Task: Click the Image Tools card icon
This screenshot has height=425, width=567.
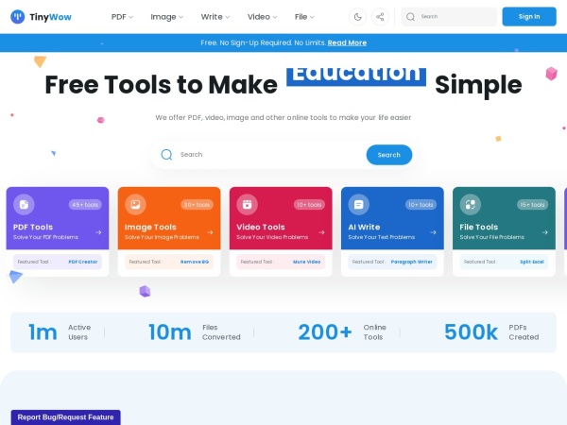Action: 135,204
